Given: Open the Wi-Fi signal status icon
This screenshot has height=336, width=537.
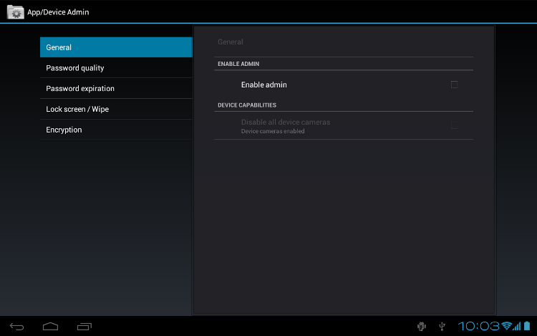Looking at the screenshot, I should (506, 326).
